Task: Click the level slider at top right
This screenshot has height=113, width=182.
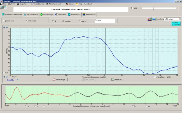Action: click(x=153, y=8)
